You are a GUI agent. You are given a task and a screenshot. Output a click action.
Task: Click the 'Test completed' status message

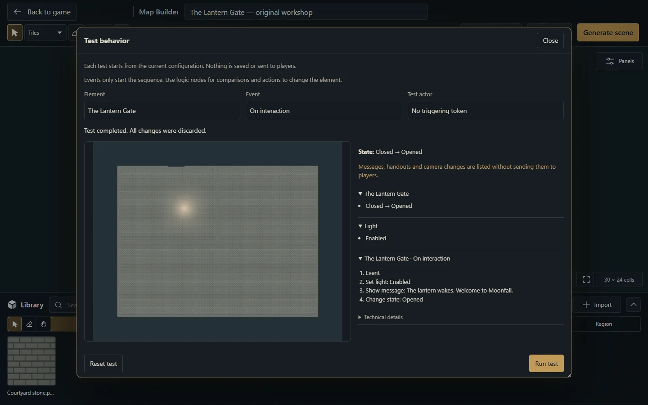click(x=145, y=131)
